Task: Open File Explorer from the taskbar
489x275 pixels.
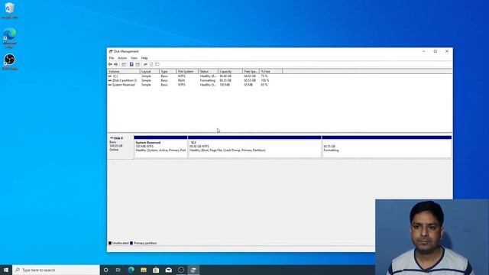Action: [x=144, y=270]
